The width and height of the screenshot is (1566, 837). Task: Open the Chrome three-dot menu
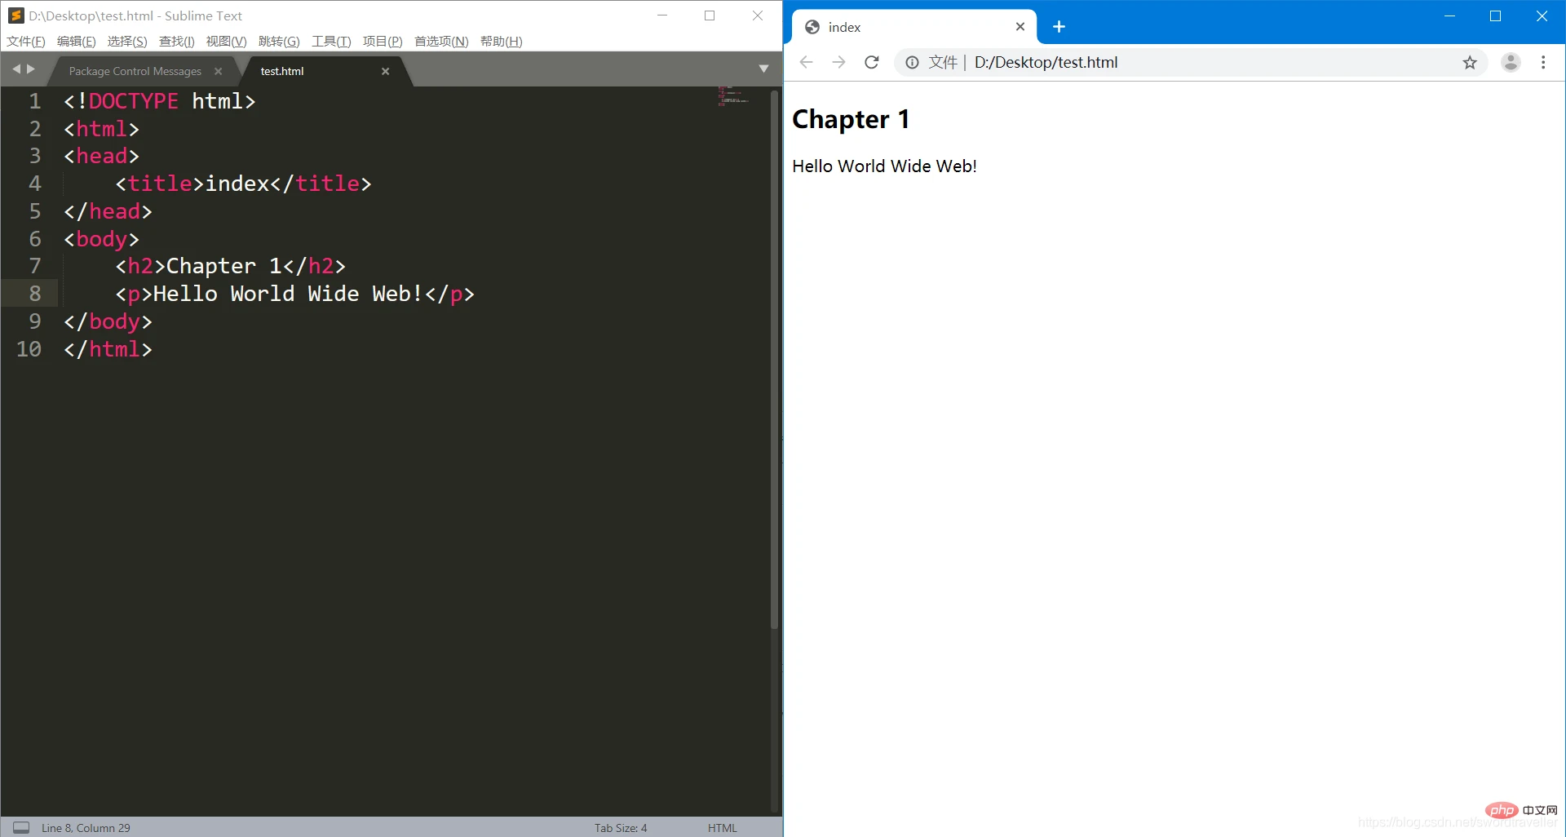click(x=1543, y=63)
